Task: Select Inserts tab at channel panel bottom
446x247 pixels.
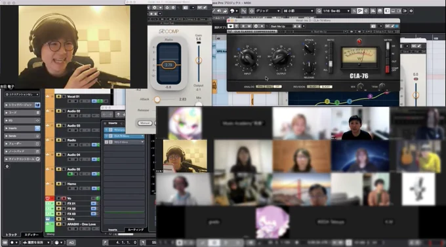Action: [113, 230]
